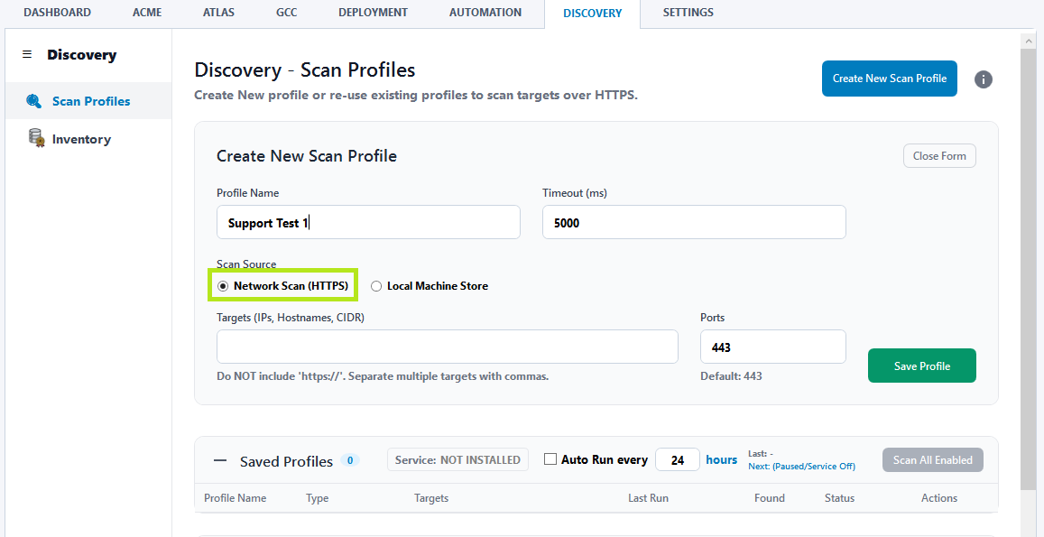Click the Found column header
This screenshot has width=1044, height=537.
pyautogui.click(x=769, y=497)
